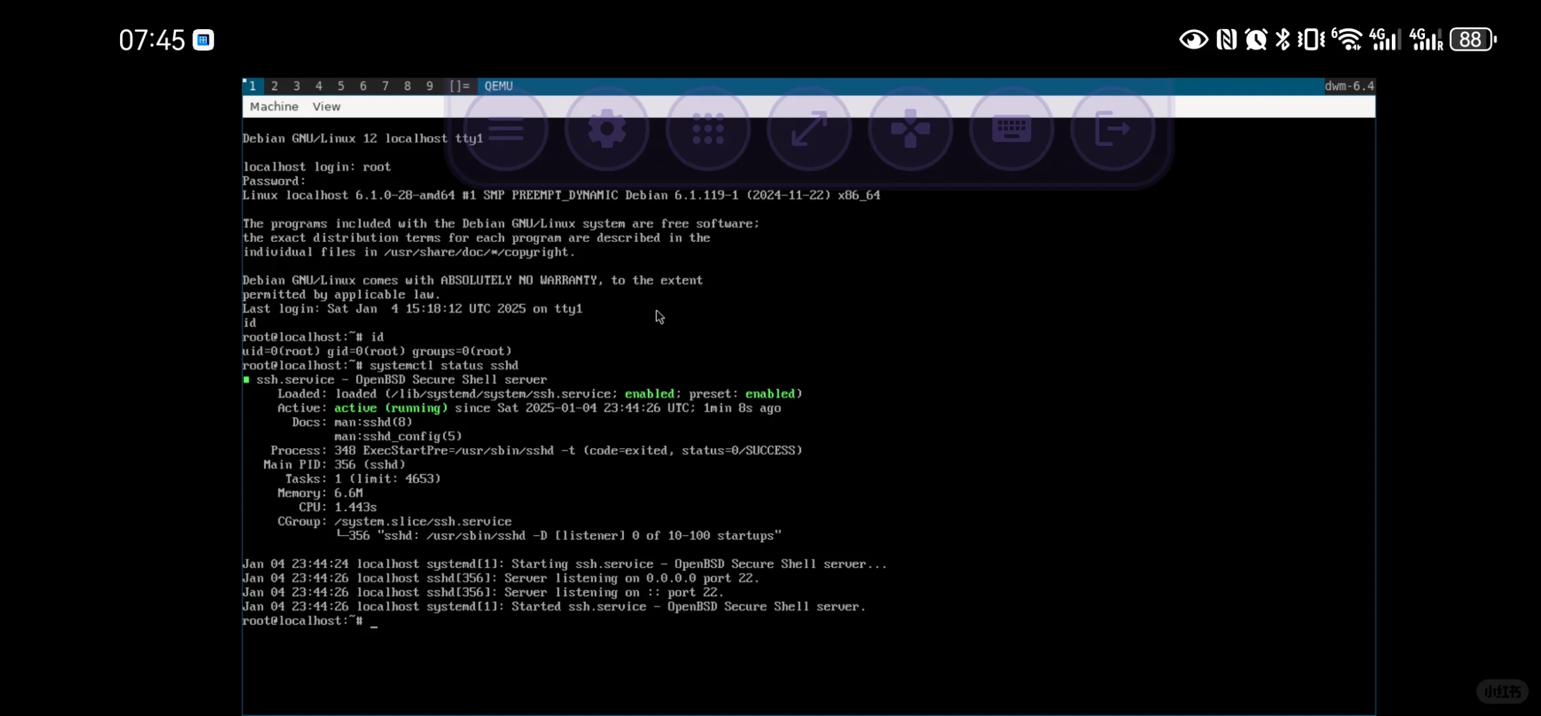Screen dimensions: 1541x716
Task: Tap the gamepad D-pad overlay button
Action: point(910,129)
